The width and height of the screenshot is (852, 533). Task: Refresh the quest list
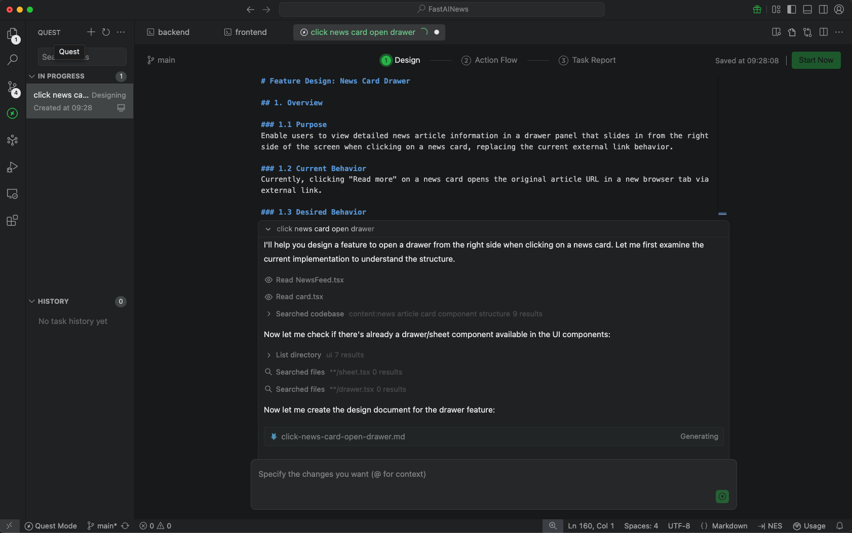tap(106, 32)
